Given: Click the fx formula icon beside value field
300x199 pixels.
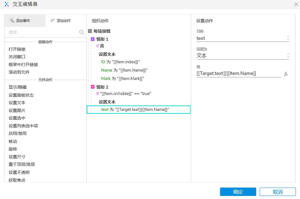Looking at the screenshot, I should click(286, 74).
